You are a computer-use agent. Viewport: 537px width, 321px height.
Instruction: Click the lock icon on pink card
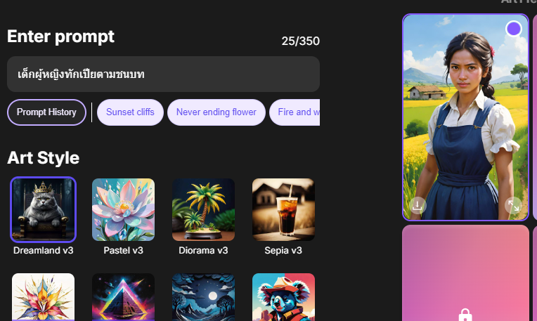click(465, 315)
